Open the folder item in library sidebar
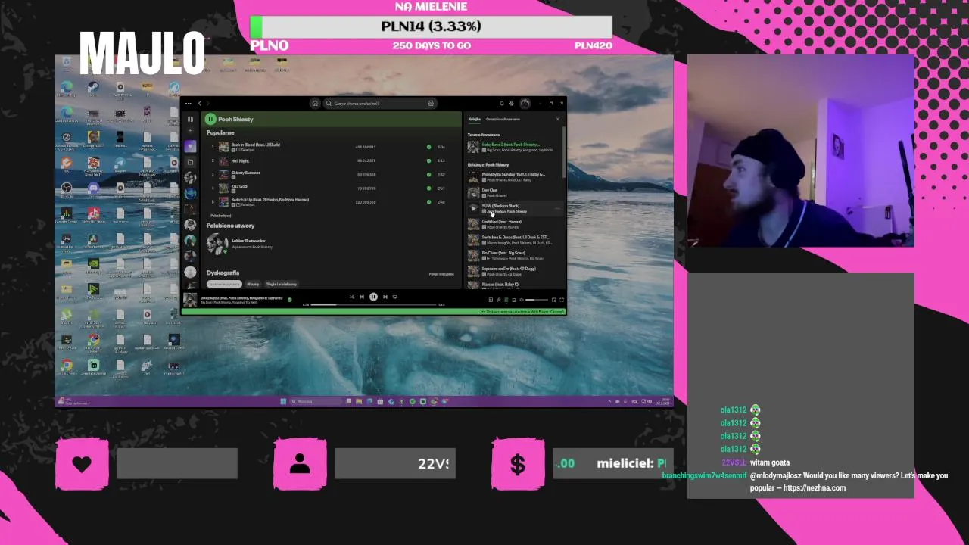The image size is (969, 545). click(190, 162)
